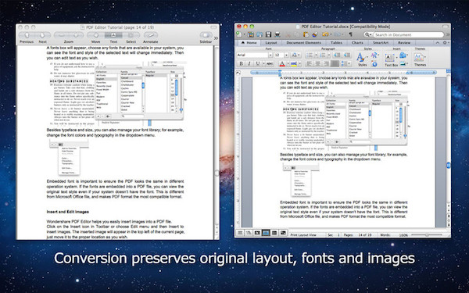Screen dimensions: 469x293
Task: Center the text alignment
Action: tap(318, 64)
